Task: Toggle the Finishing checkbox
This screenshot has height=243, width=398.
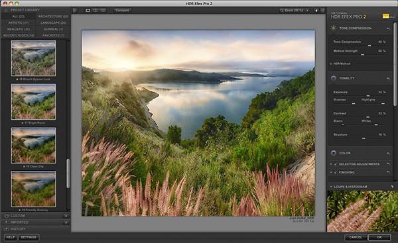Action: point(335,172)
